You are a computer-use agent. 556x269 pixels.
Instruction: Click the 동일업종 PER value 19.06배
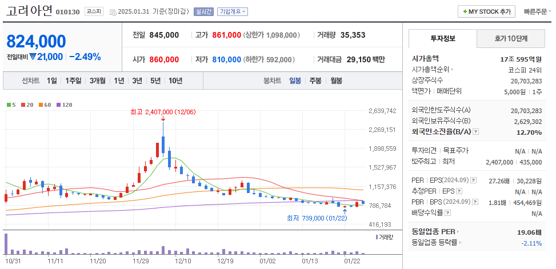pyautogui.click(x=529, y=232)
